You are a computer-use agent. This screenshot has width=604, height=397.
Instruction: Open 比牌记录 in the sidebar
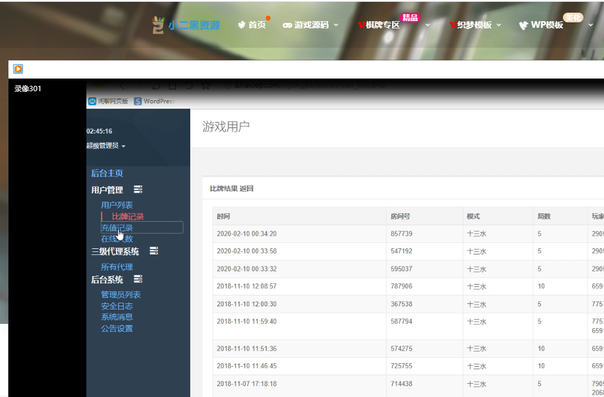point(128,216)
